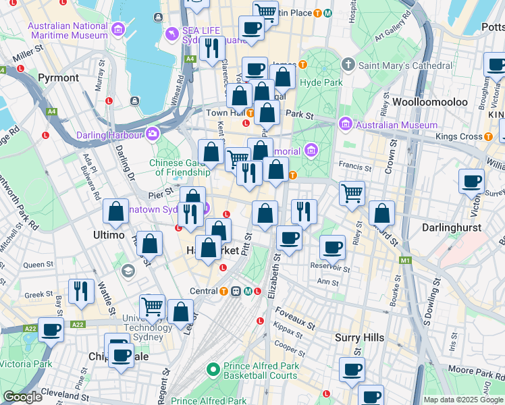Click cafe marker north of Darlinghurst label
This screenshot has height=405, width=505.
471,182
